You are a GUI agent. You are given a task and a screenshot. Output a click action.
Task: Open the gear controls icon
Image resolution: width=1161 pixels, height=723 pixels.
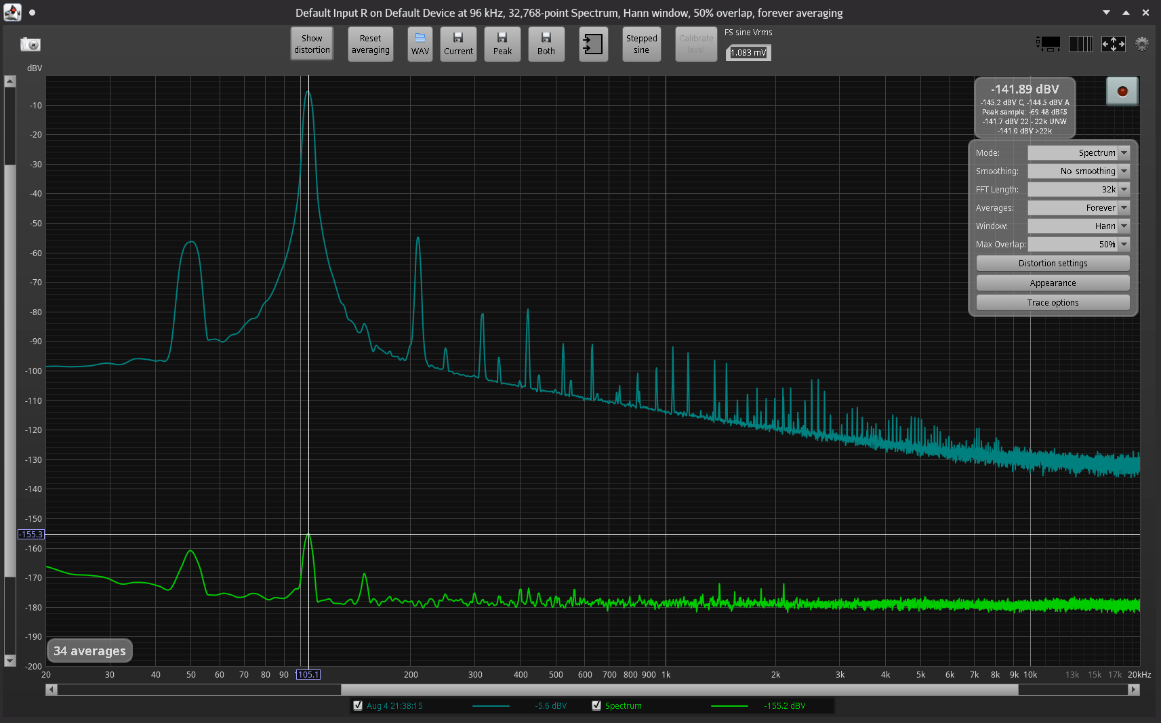pyautogui.click(x=1142, y=44)
